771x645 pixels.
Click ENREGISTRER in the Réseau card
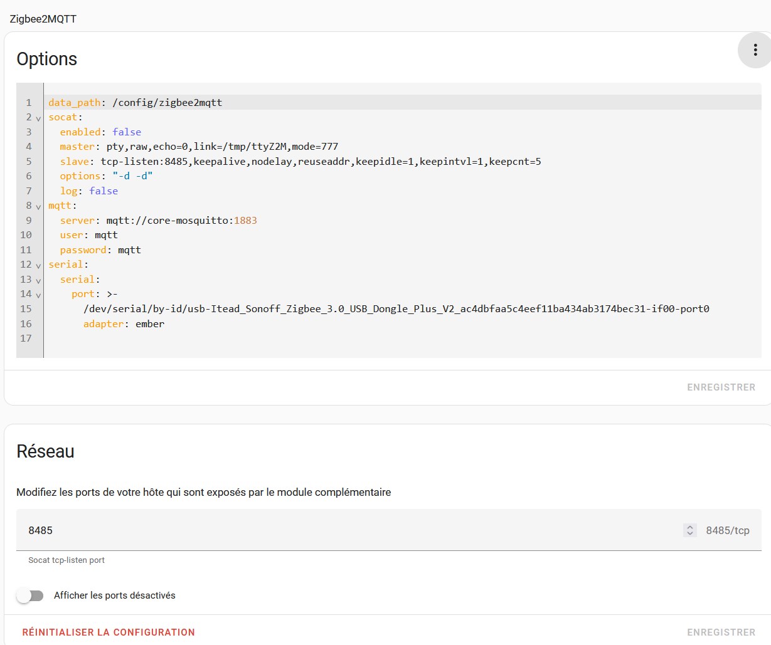[x=721, y=632]
